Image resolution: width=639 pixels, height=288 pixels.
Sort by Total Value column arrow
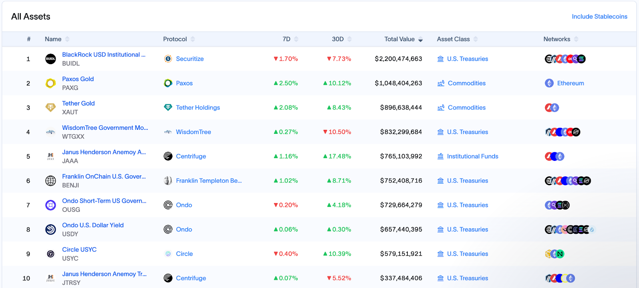pos(420,39)
